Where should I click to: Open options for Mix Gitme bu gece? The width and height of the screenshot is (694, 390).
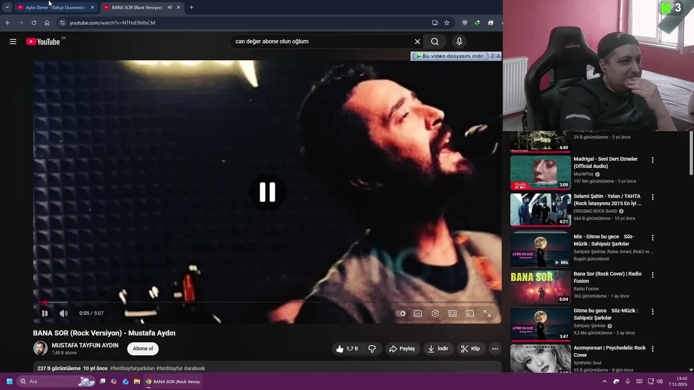(653, 238)
